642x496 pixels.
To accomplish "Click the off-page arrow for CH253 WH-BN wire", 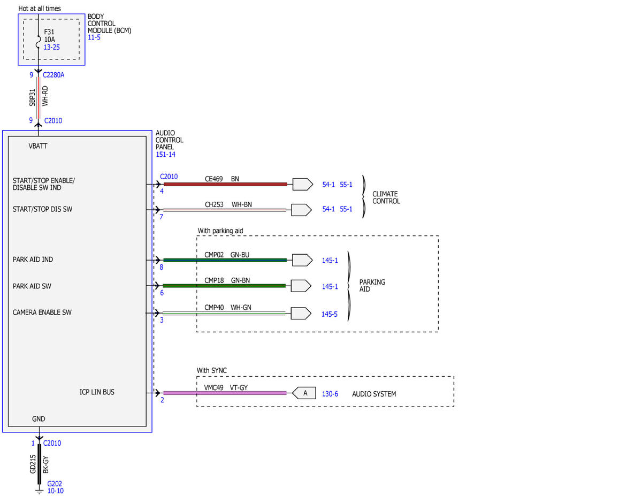I will click(x=301, y=209).
